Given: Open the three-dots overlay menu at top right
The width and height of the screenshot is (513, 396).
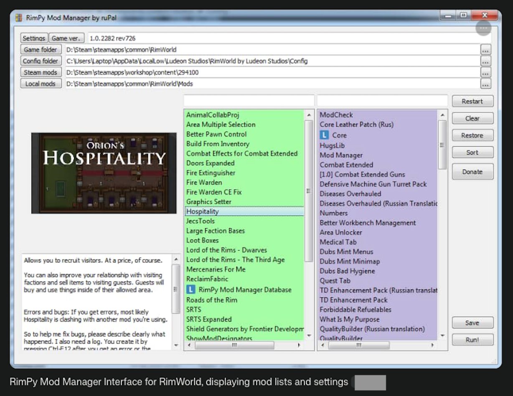Looking at the screenshot, I should point(483,28).
